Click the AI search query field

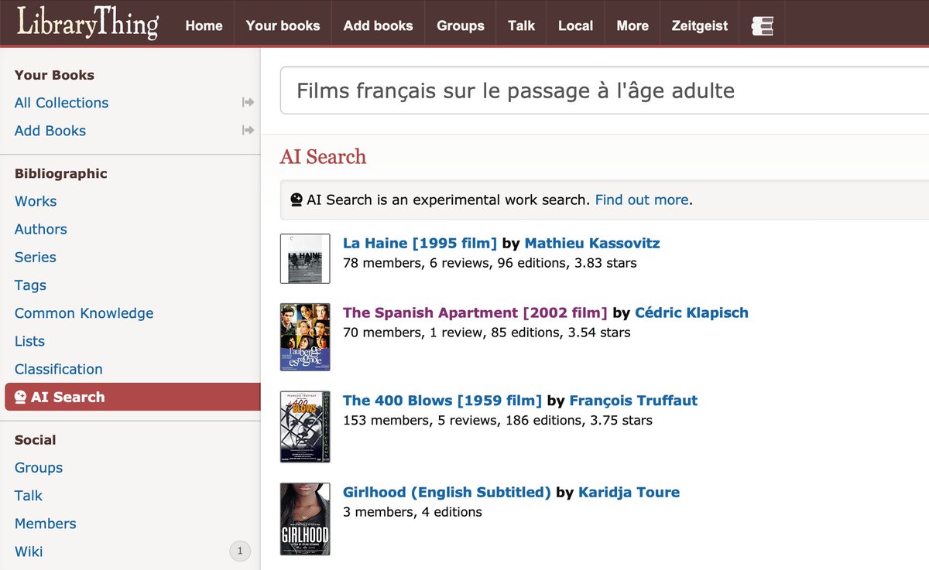tap(604, 90)
